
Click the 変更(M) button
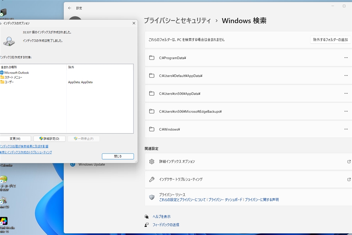(x=15, y=139)
